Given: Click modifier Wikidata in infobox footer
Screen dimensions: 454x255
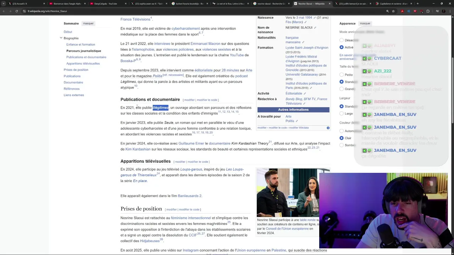Looking at the screenshot, I should (299, 128).
